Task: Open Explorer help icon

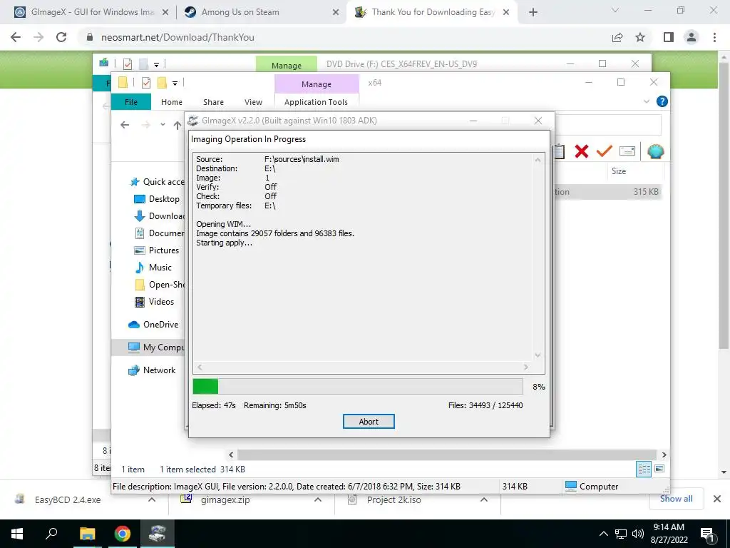Action: click(x=662, y=101)
